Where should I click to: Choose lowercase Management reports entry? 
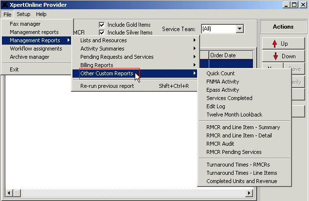click(x=36, y=32)
